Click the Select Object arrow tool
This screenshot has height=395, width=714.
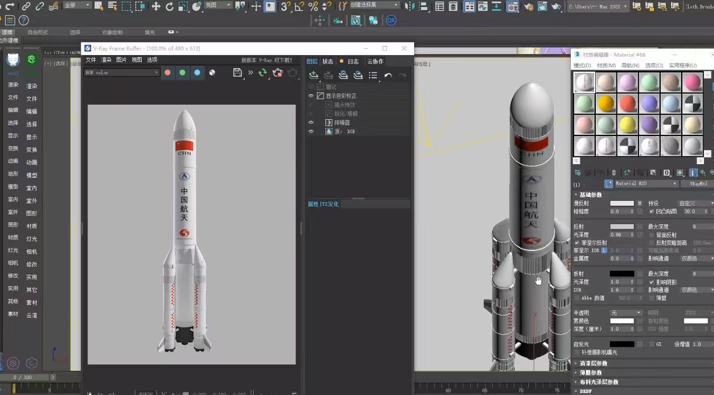tap(99, 6)
